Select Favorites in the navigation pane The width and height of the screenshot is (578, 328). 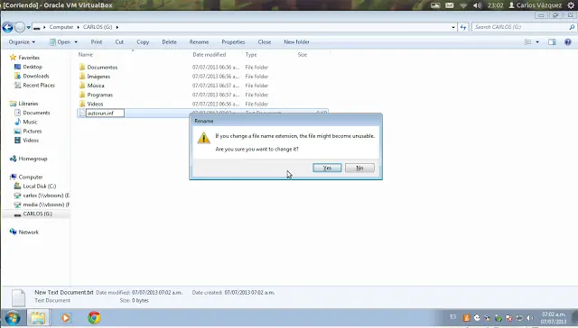click(29, 58)
